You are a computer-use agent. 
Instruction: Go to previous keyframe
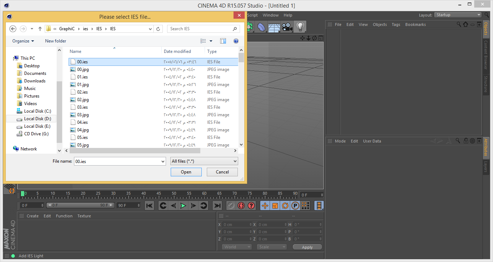[x=163, y=205]
